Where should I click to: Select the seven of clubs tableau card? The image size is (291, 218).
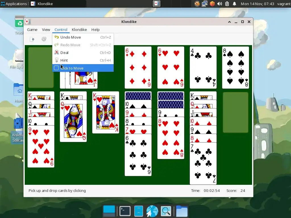click(203, 163)
